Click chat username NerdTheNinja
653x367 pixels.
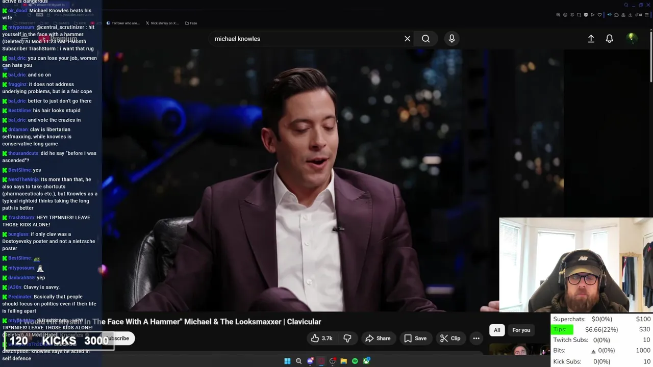click(x=23, y=179)
